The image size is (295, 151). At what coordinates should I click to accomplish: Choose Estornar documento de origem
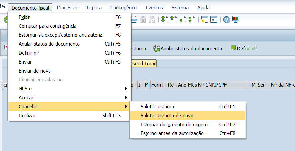pyautogui.click(x=187, y=125)
